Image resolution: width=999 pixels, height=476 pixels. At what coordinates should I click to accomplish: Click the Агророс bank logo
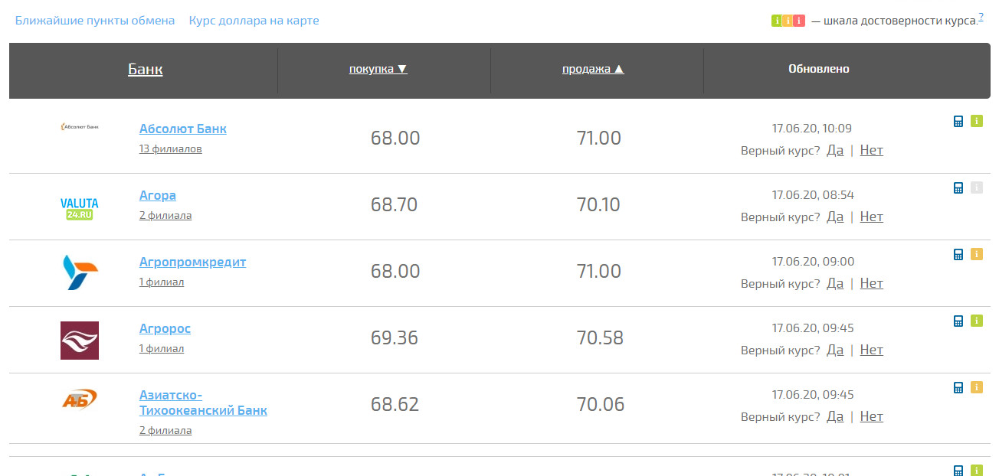point(80,340)
